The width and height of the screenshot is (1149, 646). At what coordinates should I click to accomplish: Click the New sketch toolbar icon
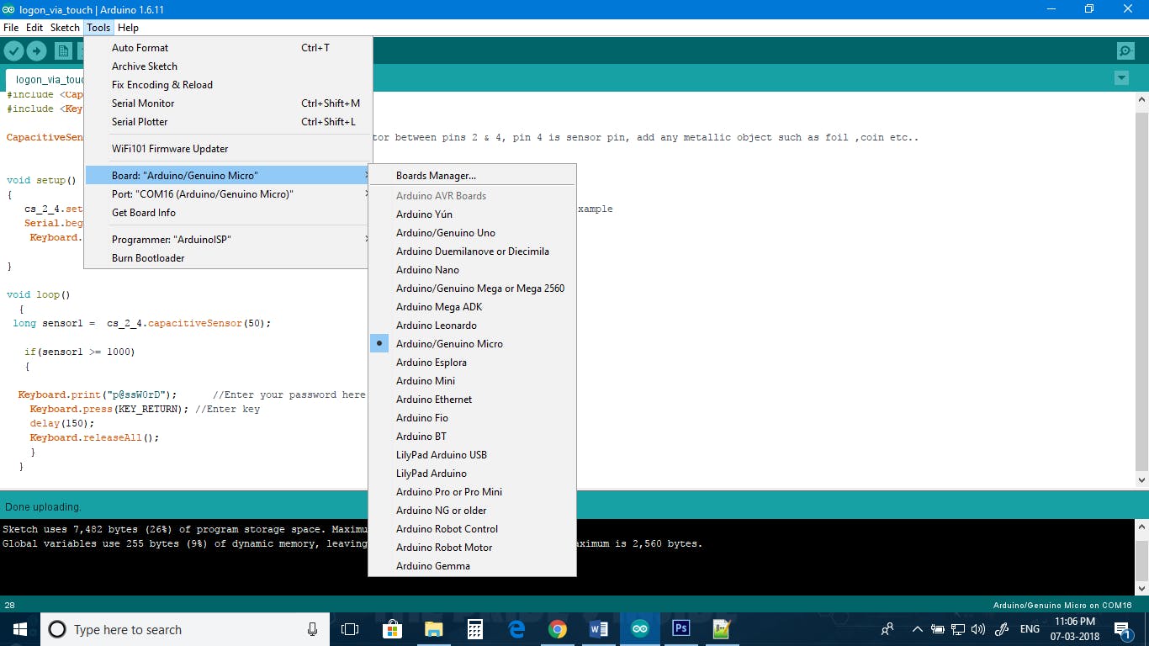click(63, 51)
